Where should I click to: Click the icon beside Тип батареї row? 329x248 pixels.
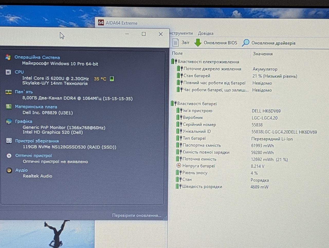(x=179, y=138)
